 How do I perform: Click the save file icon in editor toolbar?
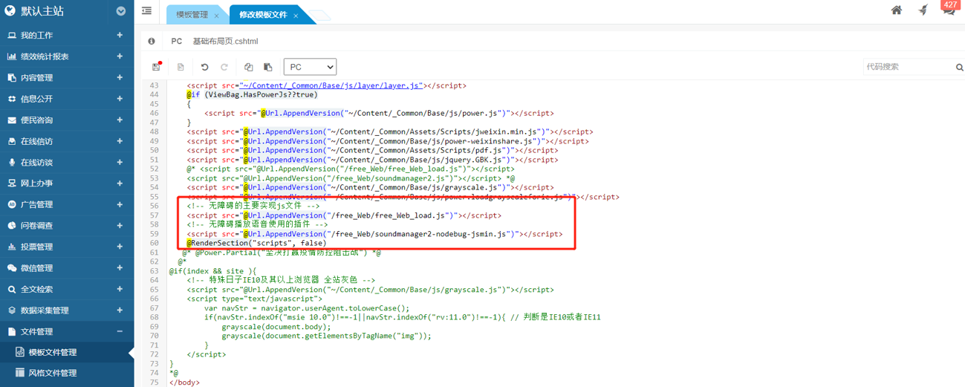pyautogui.click(x=156, y=67)
